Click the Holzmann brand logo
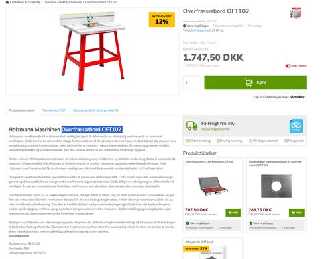 [x=296, y=13]
